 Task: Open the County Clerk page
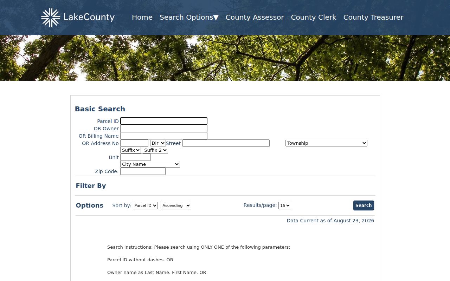coord(314,17)
